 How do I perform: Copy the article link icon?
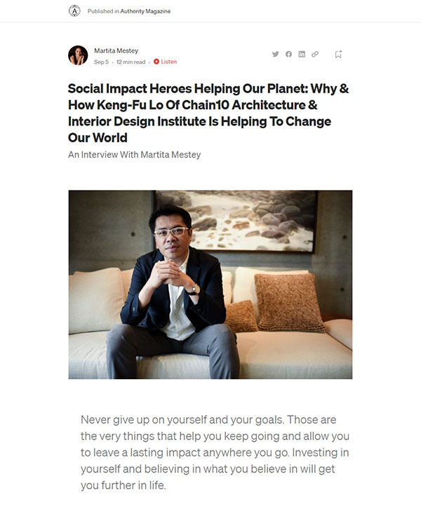pyautogui.click(x=315, y=54)
